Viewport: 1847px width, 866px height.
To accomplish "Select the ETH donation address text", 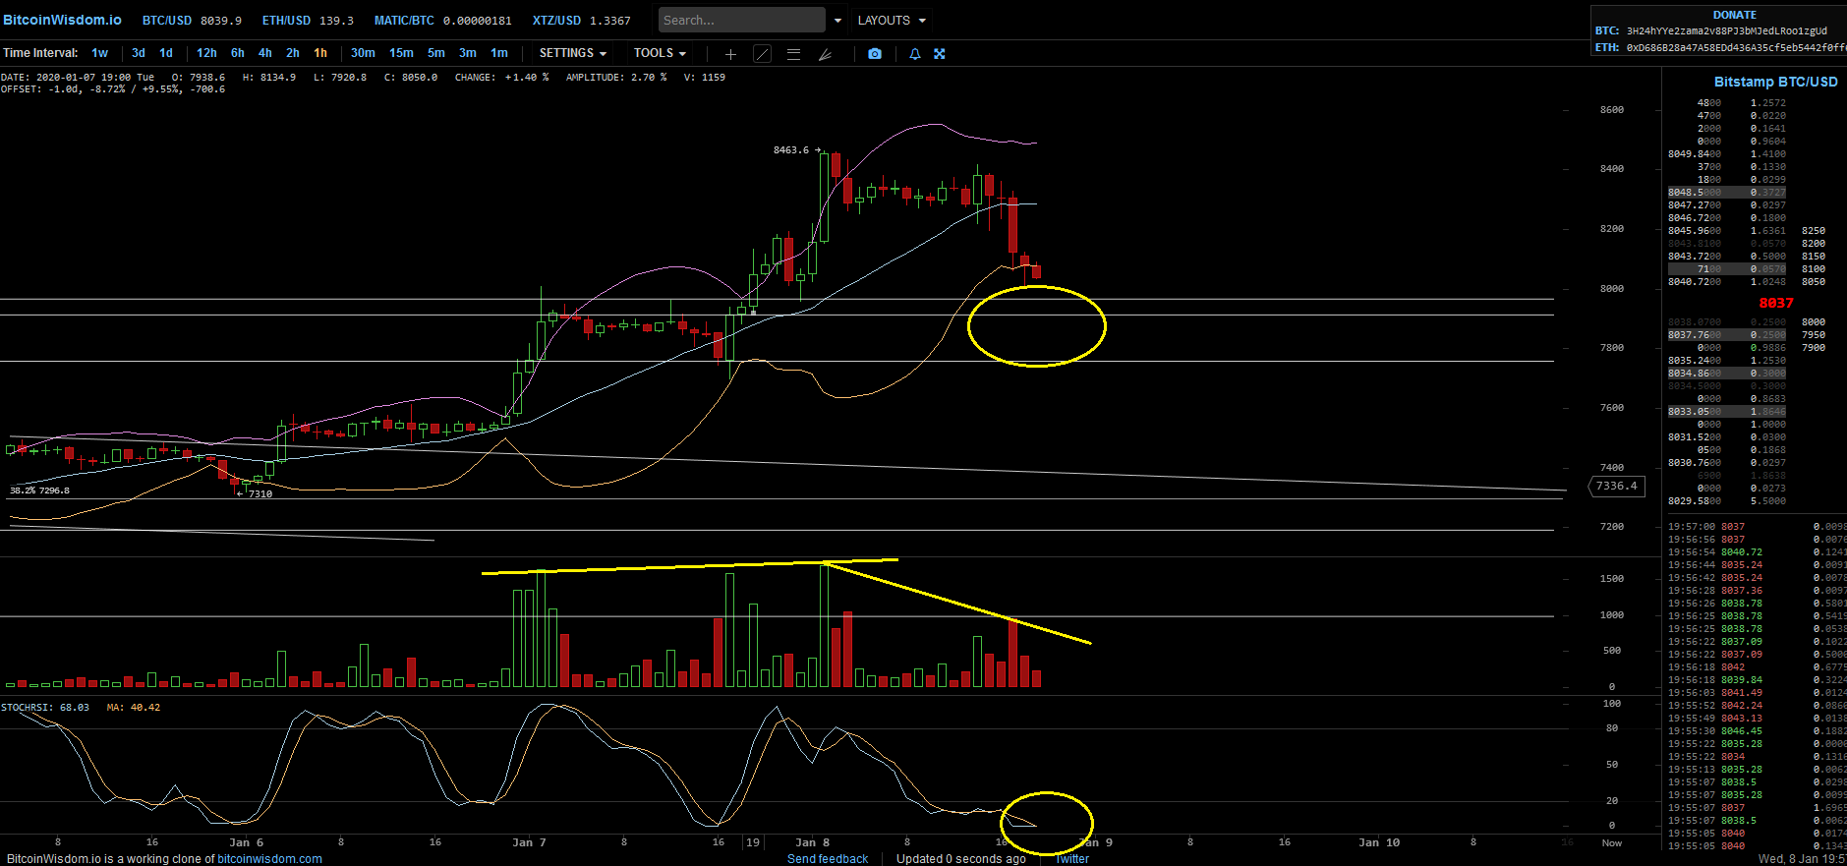I will (1736, 47).
